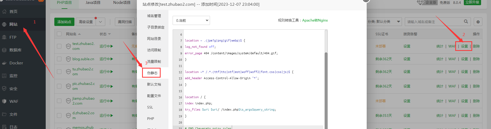Click the 文件 folder icon in sidebar
This screenshot has width=491, height=129.
click(4, 114)
